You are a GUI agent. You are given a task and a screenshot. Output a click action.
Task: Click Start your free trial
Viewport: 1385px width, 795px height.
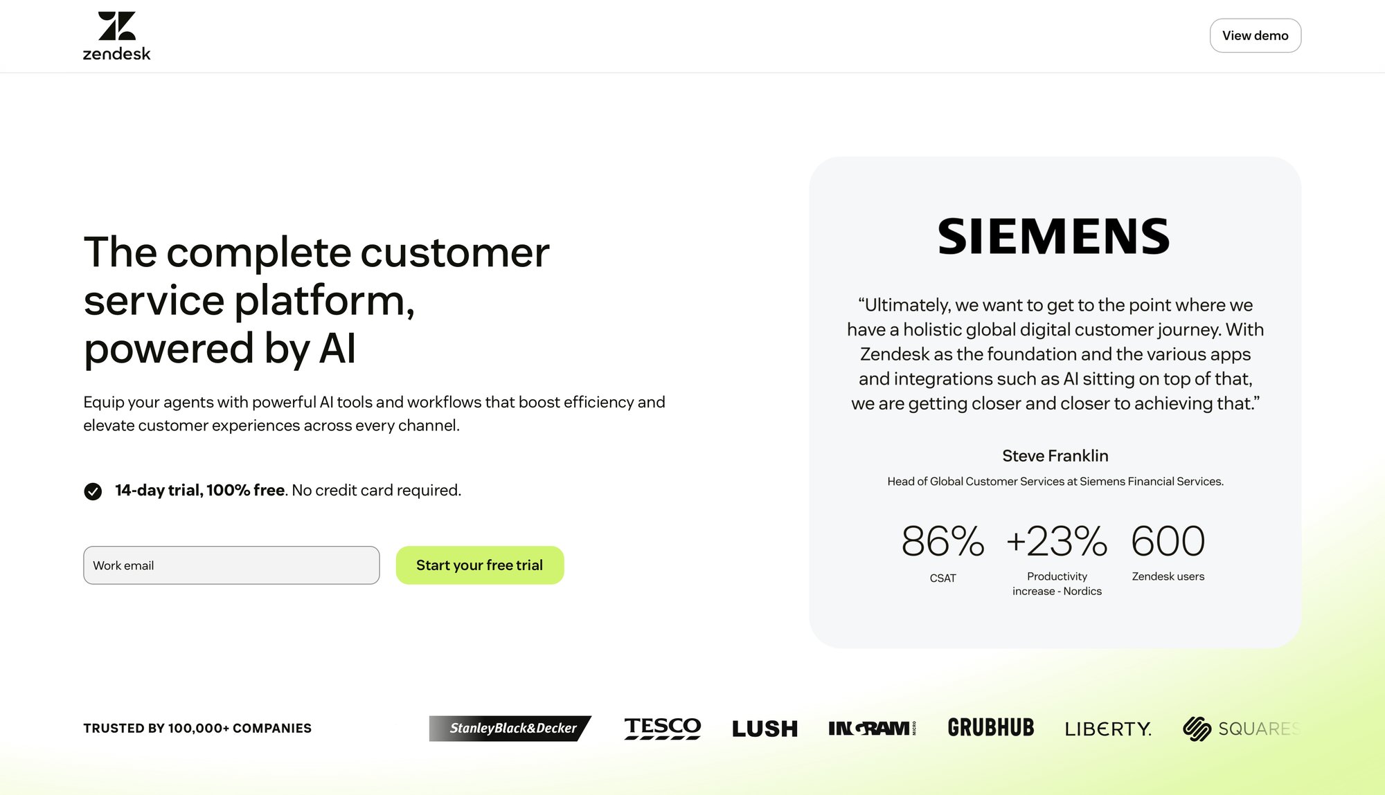pyautogui.click(x=479, y=565)
